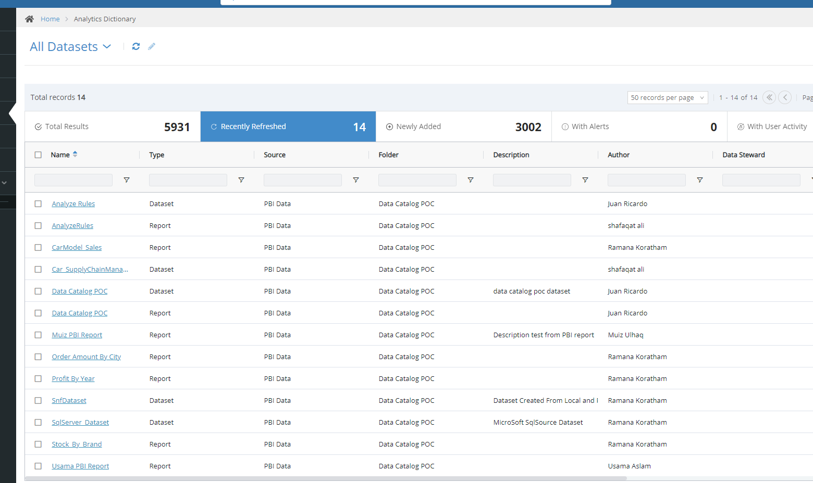Go to first page double-arrow button
Screen dimensions: 813x483
click(769, 97)
